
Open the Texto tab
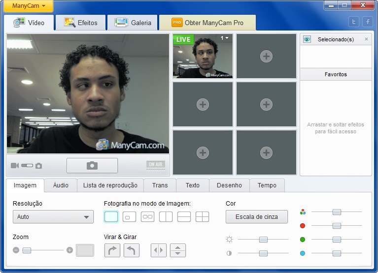(x=193, y=185)
